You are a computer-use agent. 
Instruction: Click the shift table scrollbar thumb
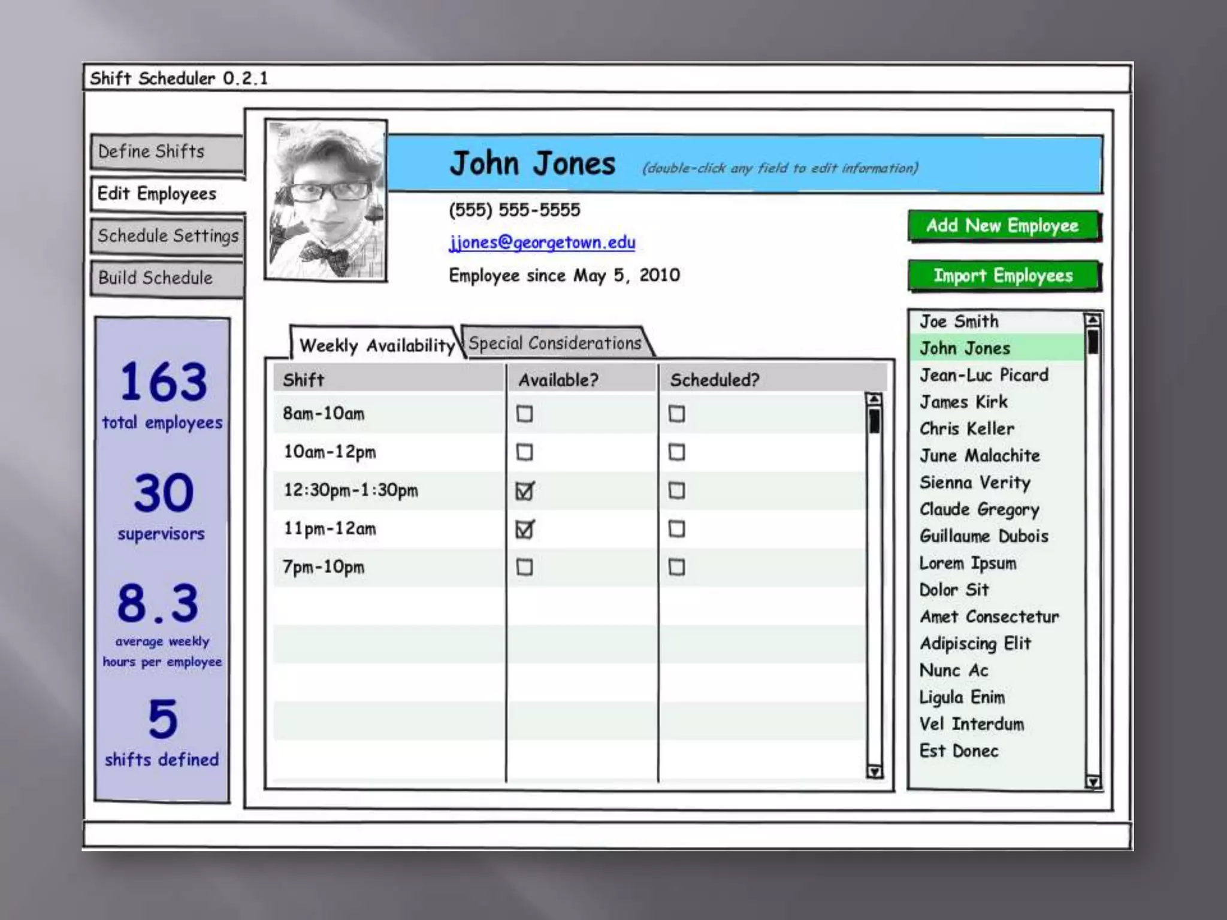874,420
